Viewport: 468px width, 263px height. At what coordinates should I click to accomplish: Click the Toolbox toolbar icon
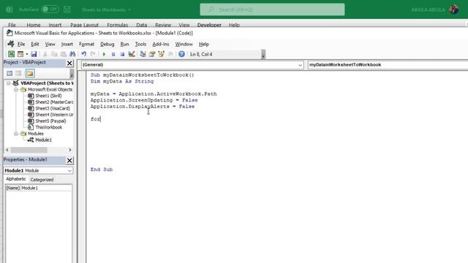(x=170, y=54)
